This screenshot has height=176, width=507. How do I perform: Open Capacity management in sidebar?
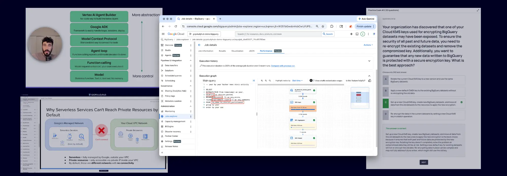(x=175, y=121)
